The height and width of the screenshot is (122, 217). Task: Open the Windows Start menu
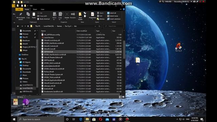point(14,119)
